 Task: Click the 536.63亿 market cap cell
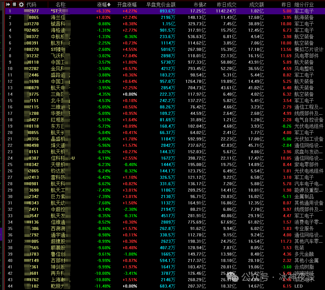[197, 37]
